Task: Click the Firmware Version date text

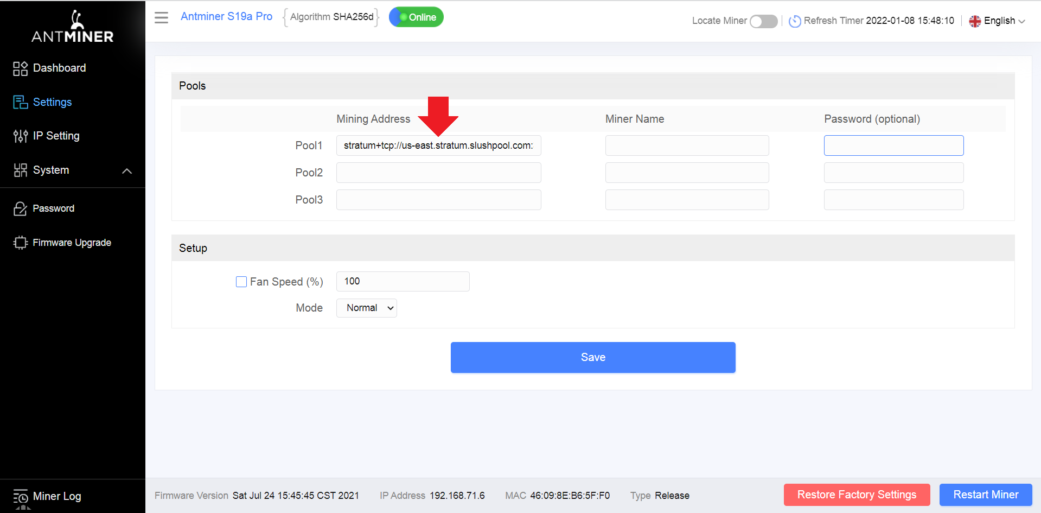Action: [x=296, y=496]
